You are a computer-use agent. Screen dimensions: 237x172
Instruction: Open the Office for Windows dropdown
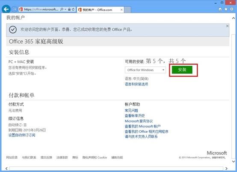click(x=145, y=70)
